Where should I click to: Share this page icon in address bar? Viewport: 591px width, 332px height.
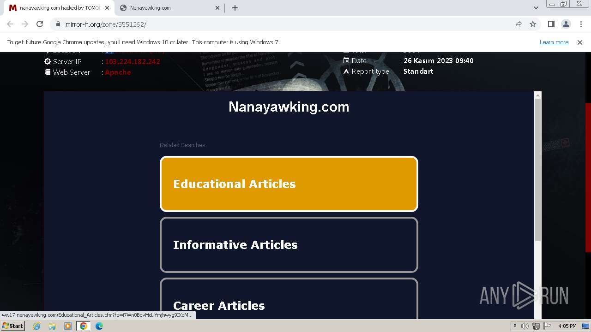point(518,24)
